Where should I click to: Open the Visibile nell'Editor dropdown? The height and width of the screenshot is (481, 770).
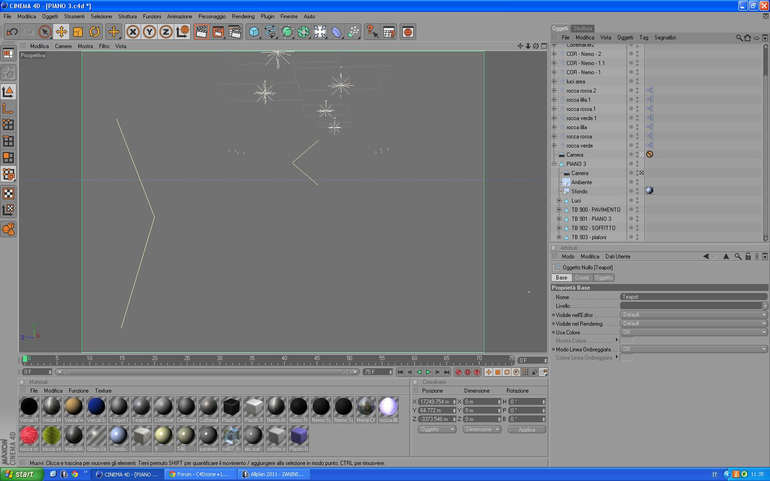(x=693, y=315)
